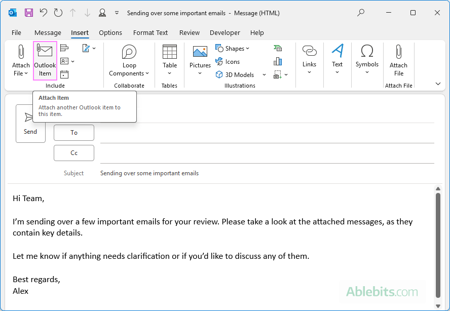Open the Links tool
The height and width of the screenshot is (311, 450).
point(309,57)
